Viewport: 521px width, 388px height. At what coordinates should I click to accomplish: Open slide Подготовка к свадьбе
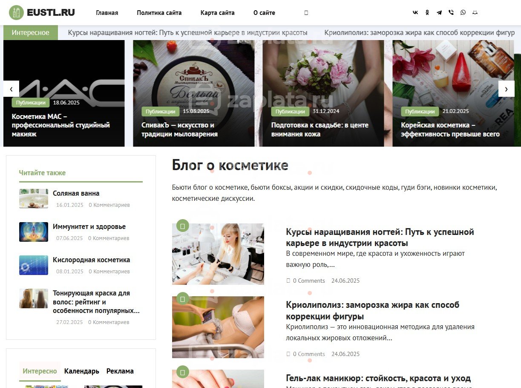(320, 130)
